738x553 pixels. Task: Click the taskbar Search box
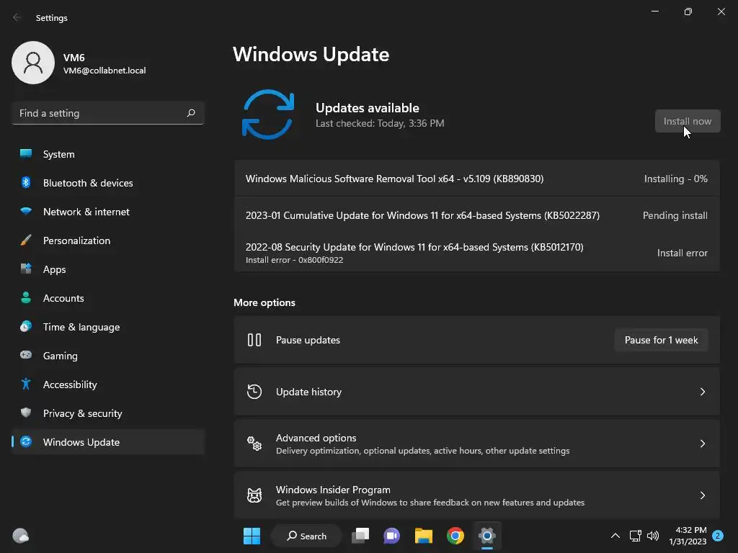point(306,536)
